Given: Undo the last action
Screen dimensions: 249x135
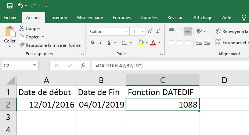Looking at the screenshot, I should tap(21, 6).
